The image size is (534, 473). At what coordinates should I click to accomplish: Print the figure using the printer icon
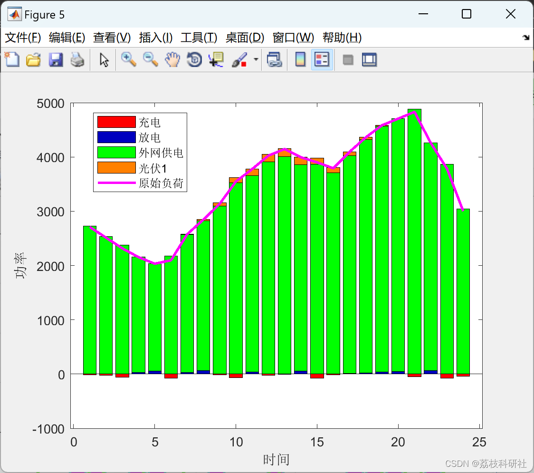(x=77, y=59)
